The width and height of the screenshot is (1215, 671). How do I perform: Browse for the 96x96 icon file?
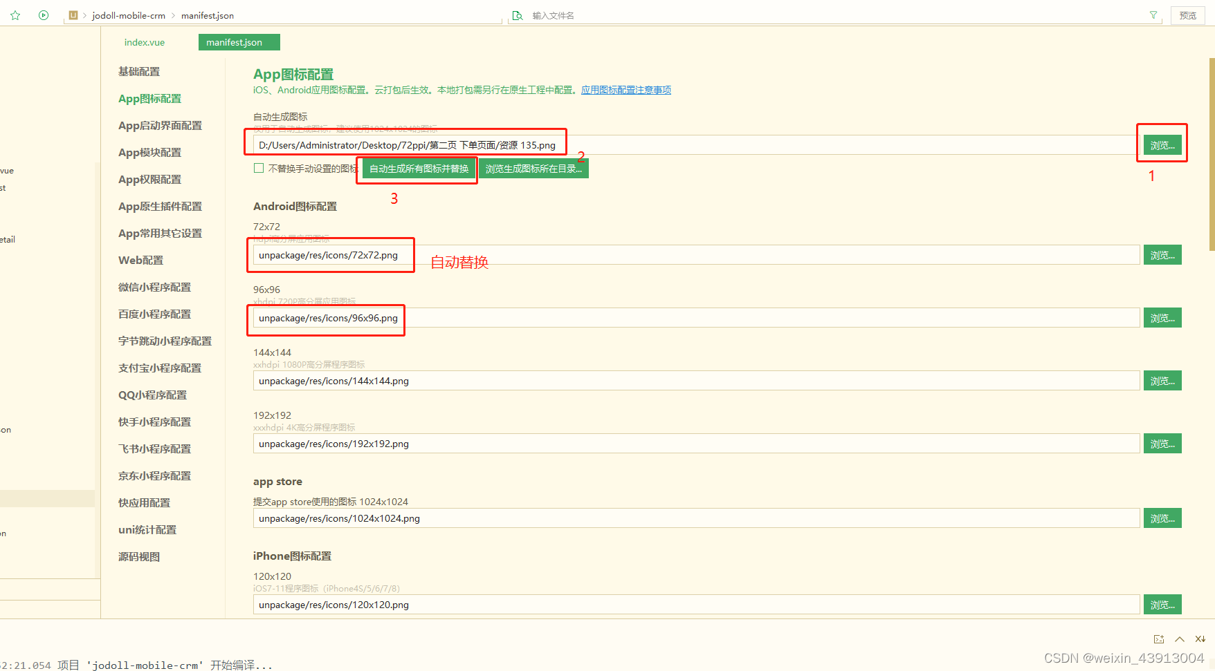1162,318
